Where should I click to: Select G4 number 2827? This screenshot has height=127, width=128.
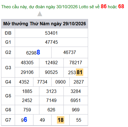click(79, 82)
